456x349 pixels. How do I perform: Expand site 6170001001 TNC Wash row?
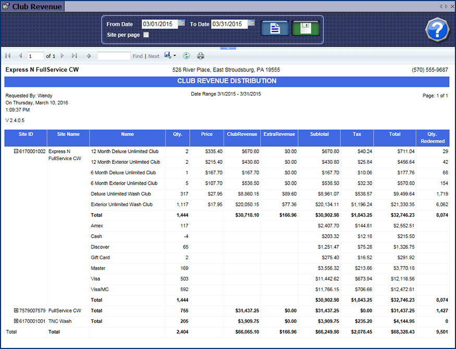pyautogui.click(x=16, y=321)
